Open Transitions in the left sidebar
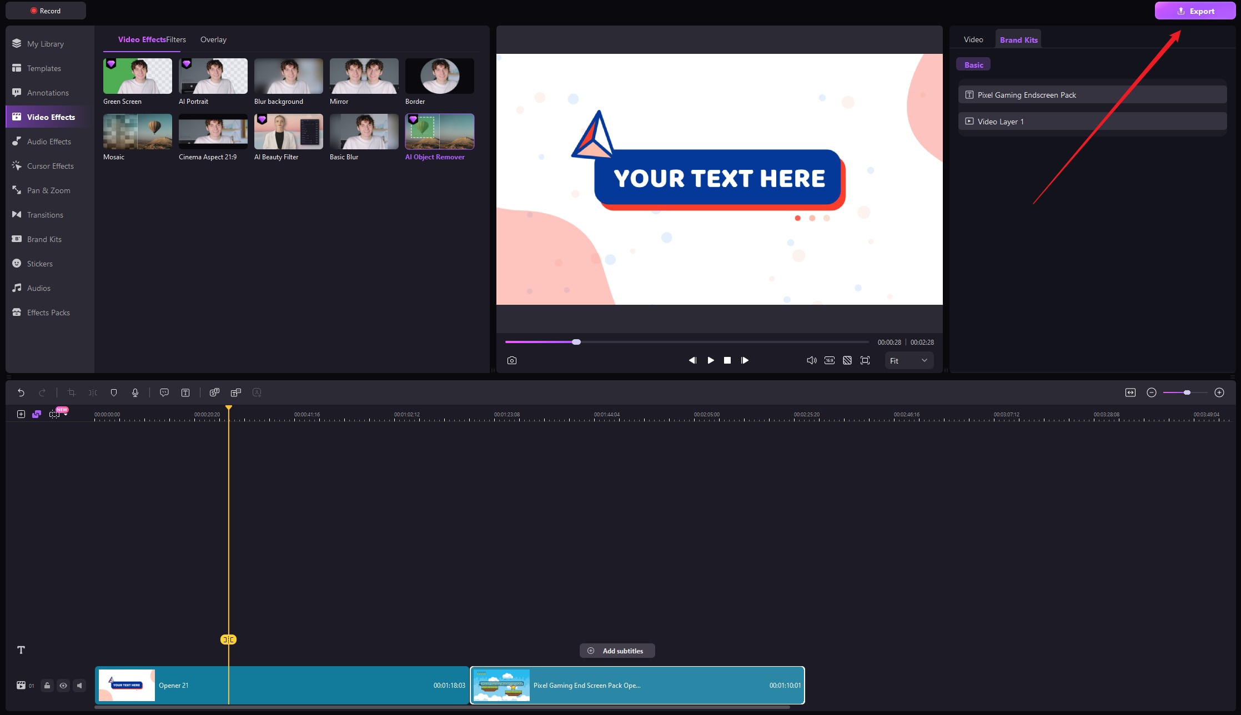 pos(45,215)
